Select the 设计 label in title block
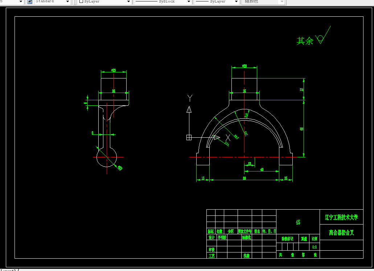This screenshot has height=271, width=374. coord(211,237)
